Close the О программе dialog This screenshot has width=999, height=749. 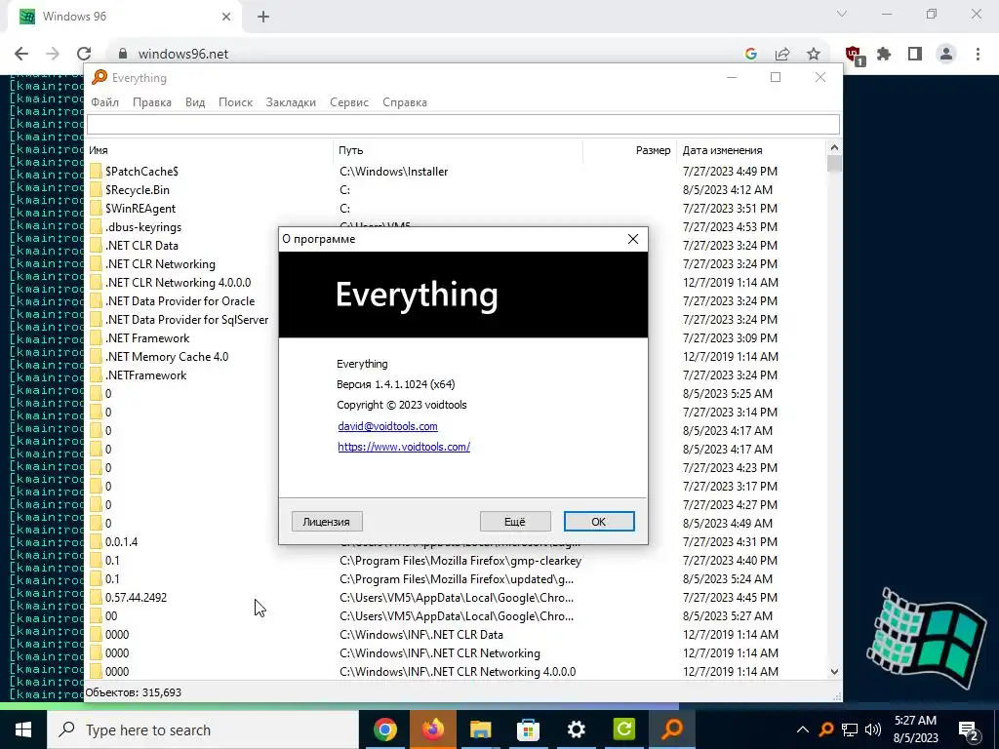pos(632,239)
